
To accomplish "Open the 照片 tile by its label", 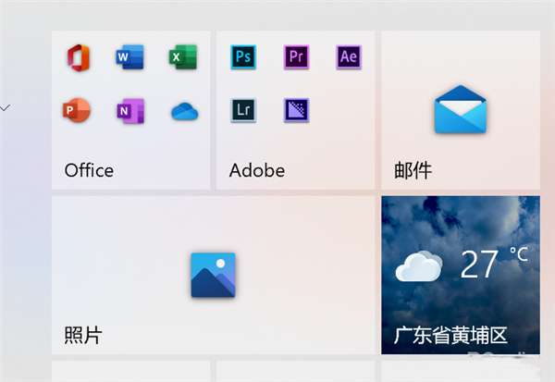I will click(x=83, y=335).
